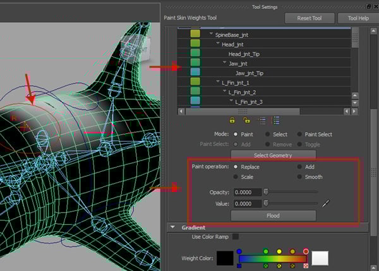Pick the eyedropper next to Value field

coord(326,203)
